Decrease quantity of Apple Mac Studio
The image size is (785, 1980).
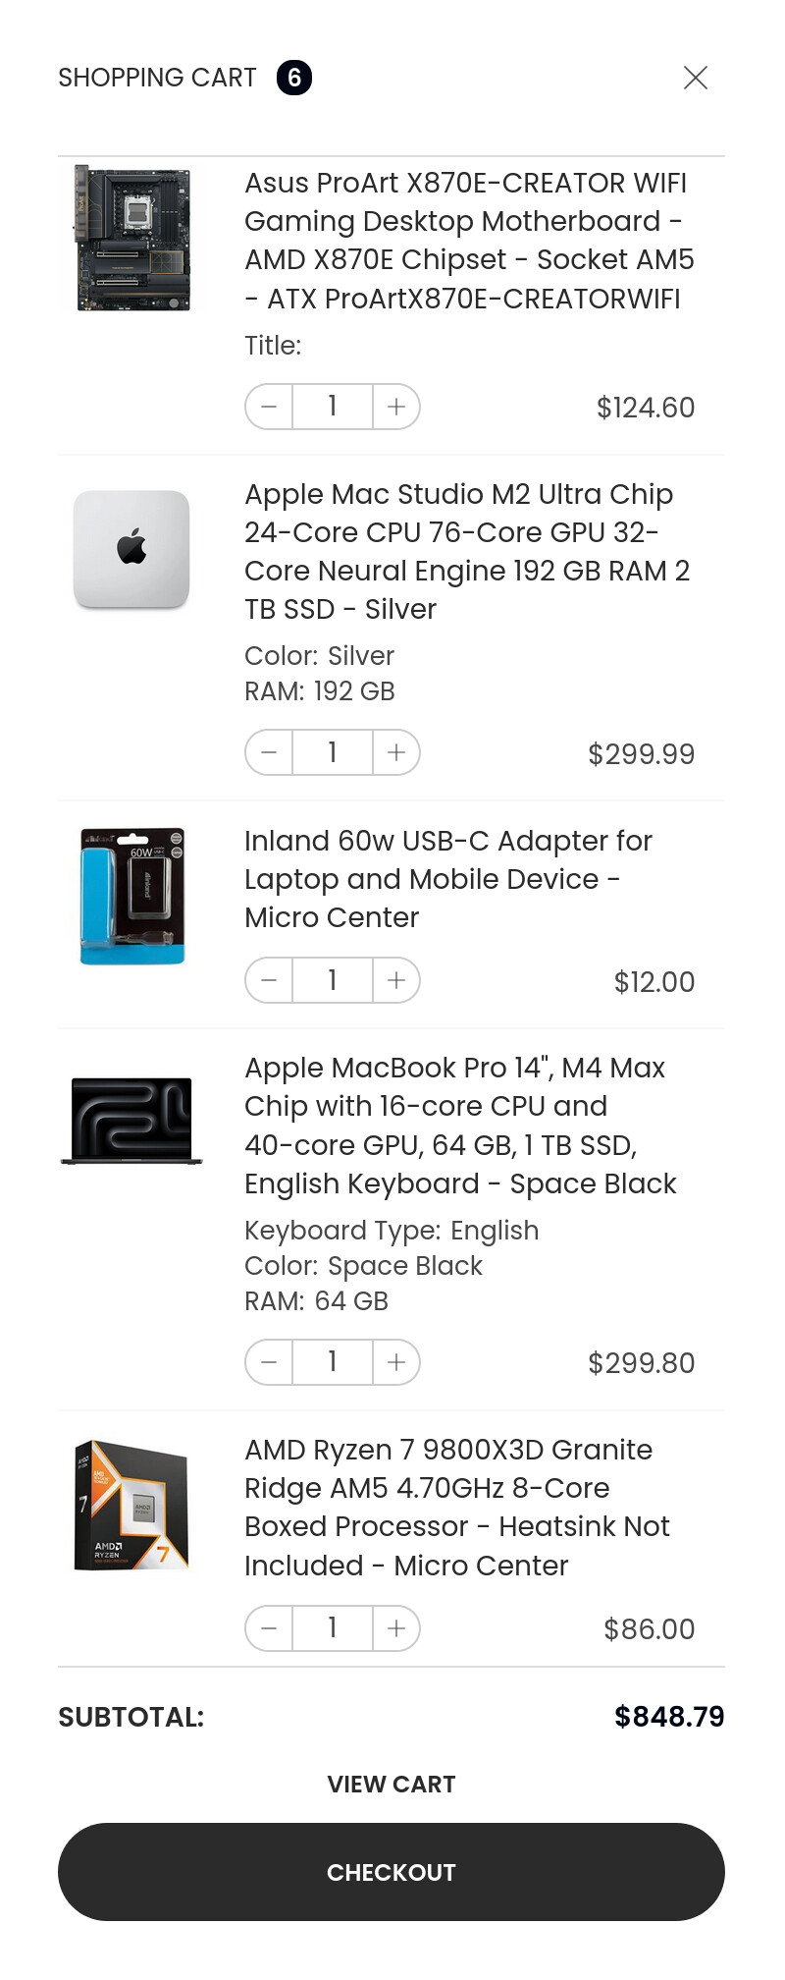coord(269,752)
